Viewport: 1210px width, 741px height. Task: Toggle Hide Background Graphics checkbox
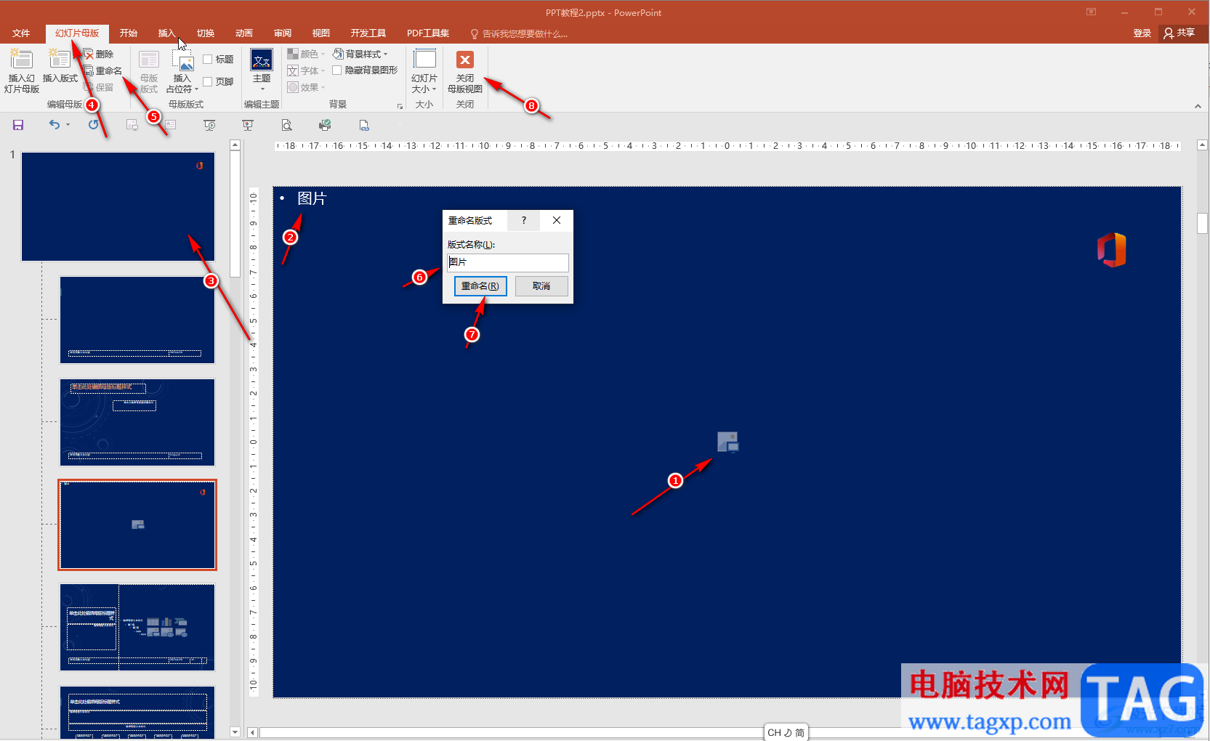tap(337, 70)
